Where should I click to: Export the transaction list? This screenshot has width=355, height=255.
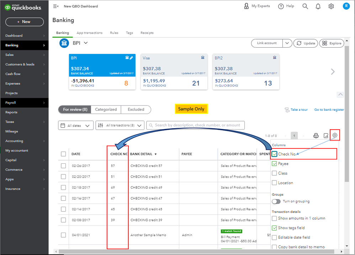(x=326, y=136)
